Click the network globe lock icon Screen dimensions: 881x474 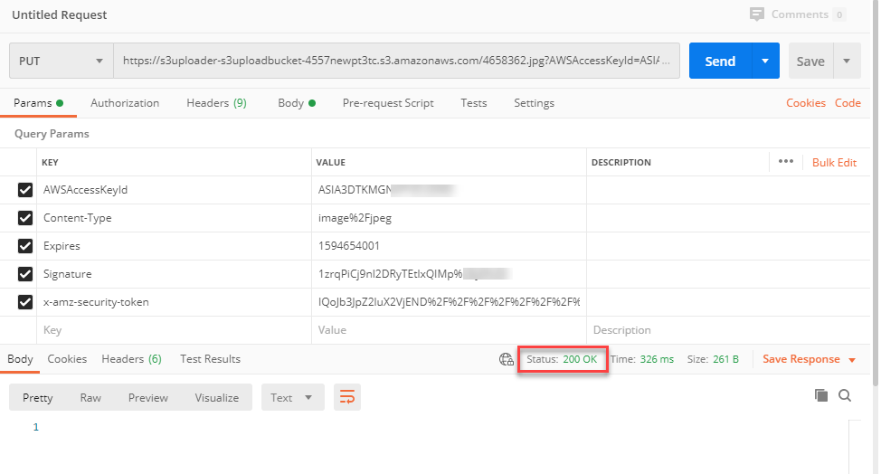[x=507, y=359]
